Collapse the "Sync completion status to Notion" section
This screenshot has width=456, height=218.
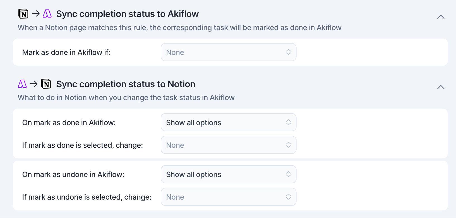coord(441,87)
